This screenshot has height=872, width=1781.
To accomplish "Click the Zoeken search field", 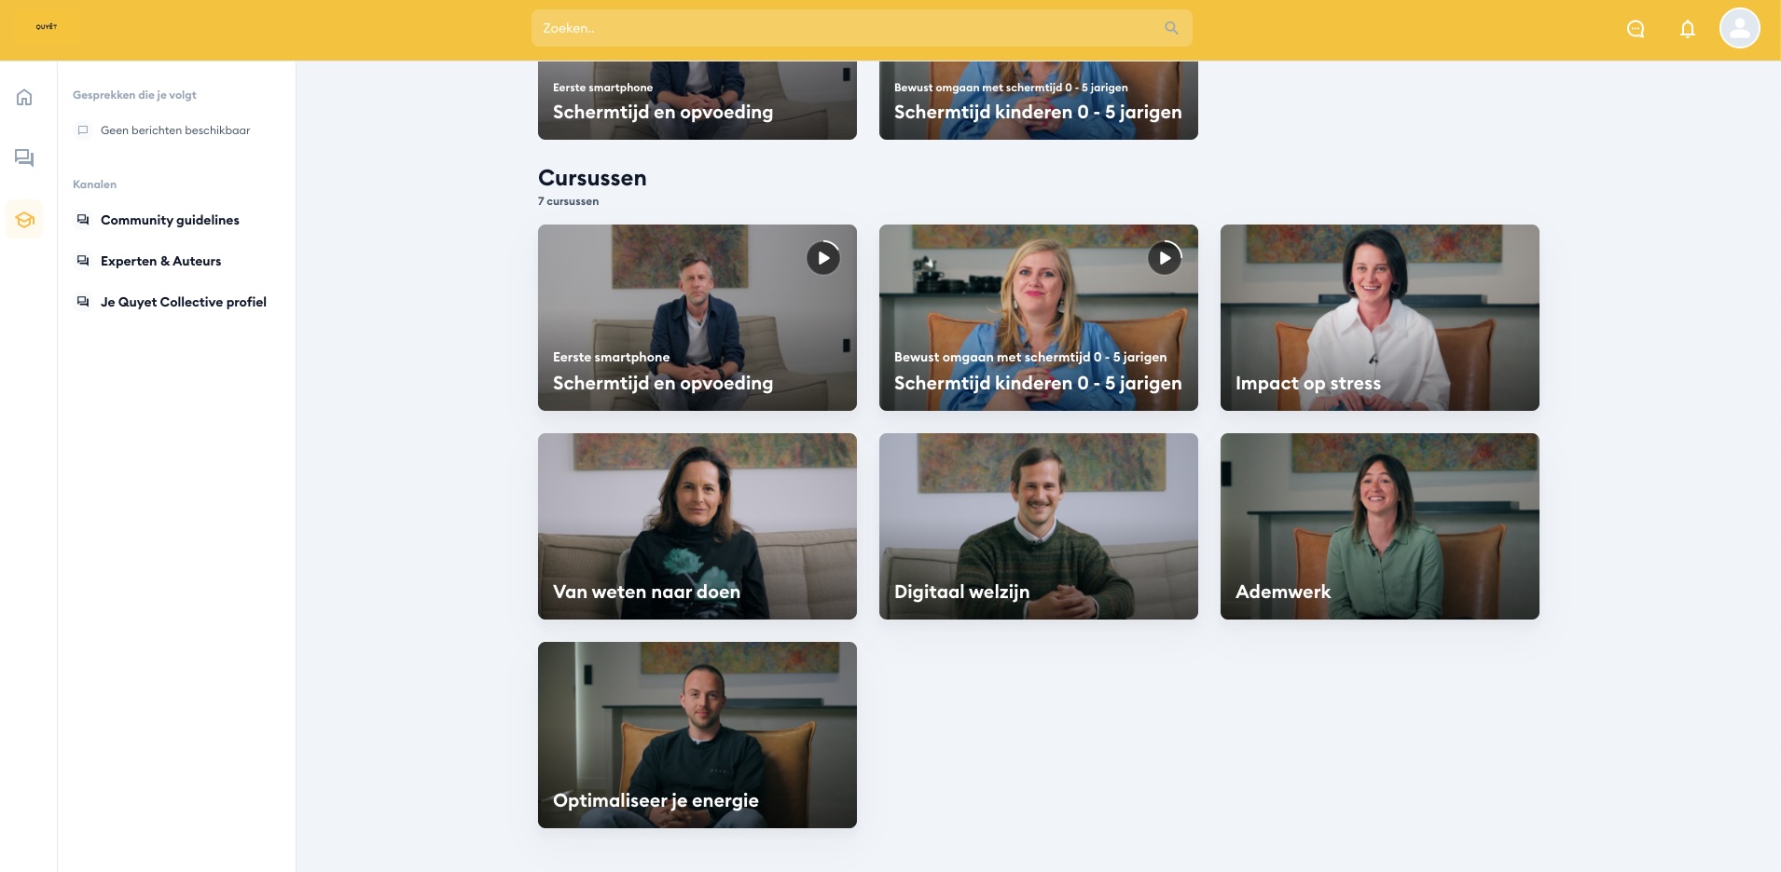I will [x=862, y=28].
